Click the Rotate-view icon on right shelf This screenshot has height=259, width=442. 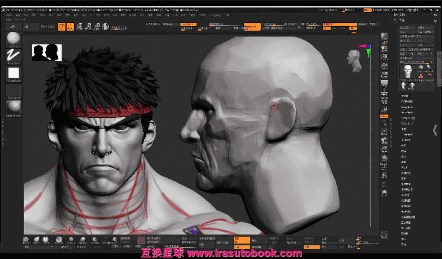click(384, 158)
